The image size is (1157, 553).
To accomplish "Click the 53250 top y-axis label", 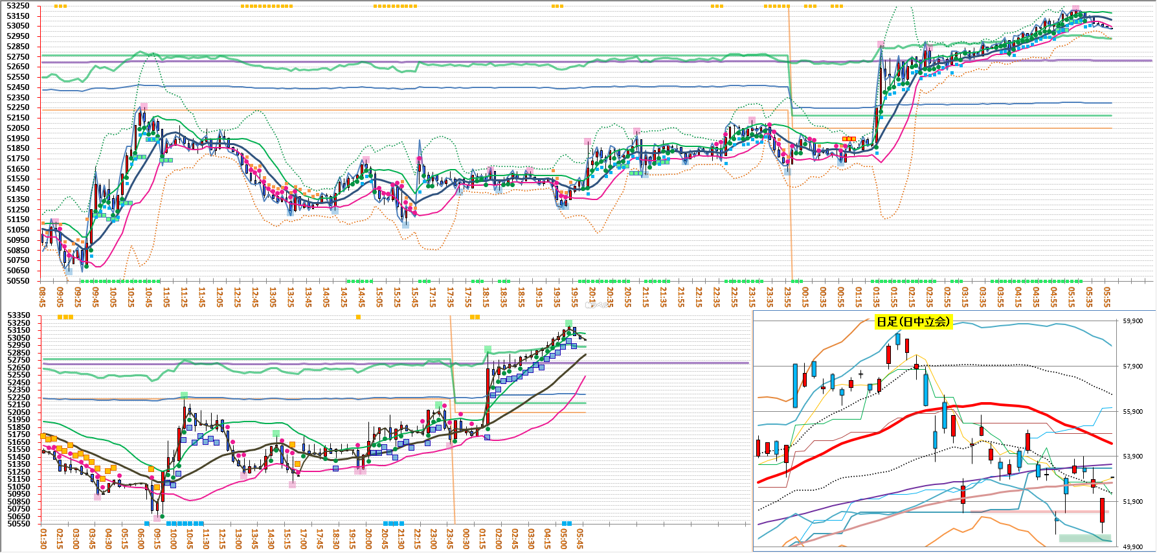I will tap(18, 6).
